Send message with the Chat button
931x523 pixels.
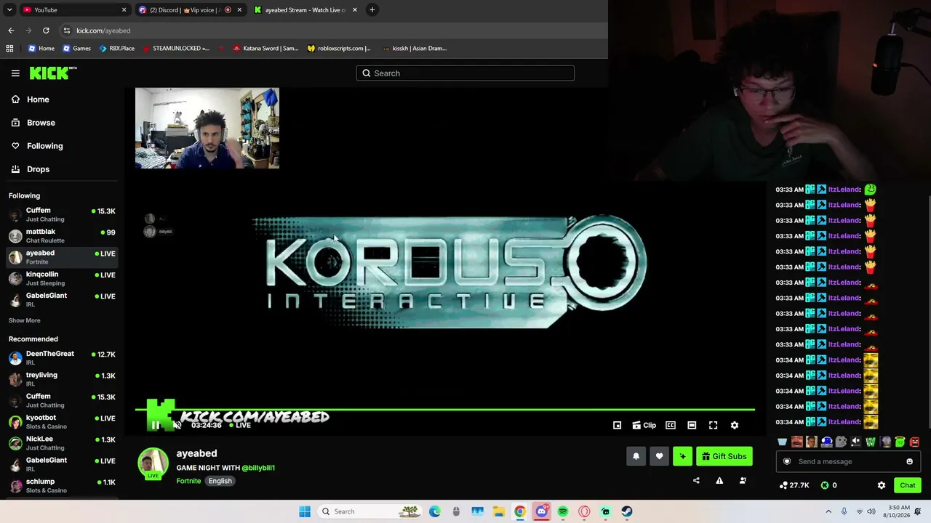point(907,485)
